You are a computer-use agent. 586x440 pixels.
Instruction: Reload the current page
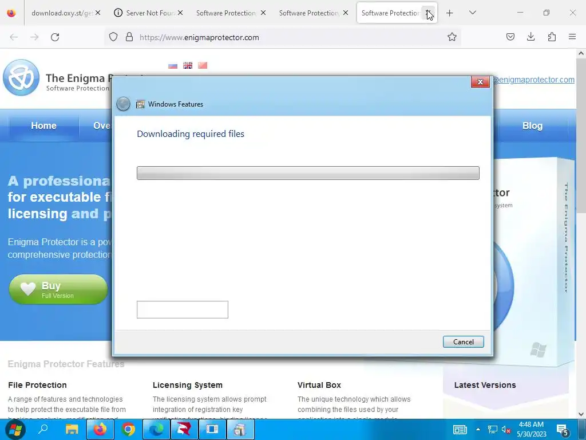pyautogui.click(x=55, y=37)
